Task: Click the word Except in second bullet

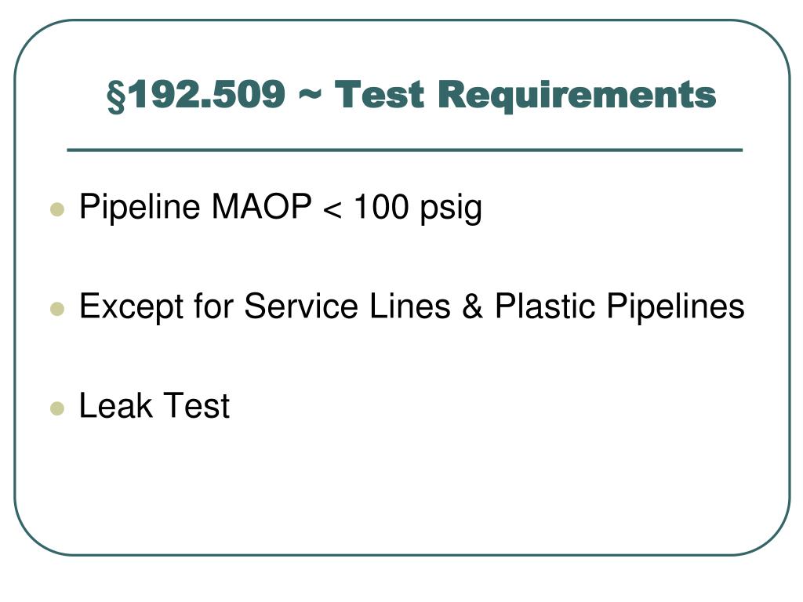Action: pos(131,306)
